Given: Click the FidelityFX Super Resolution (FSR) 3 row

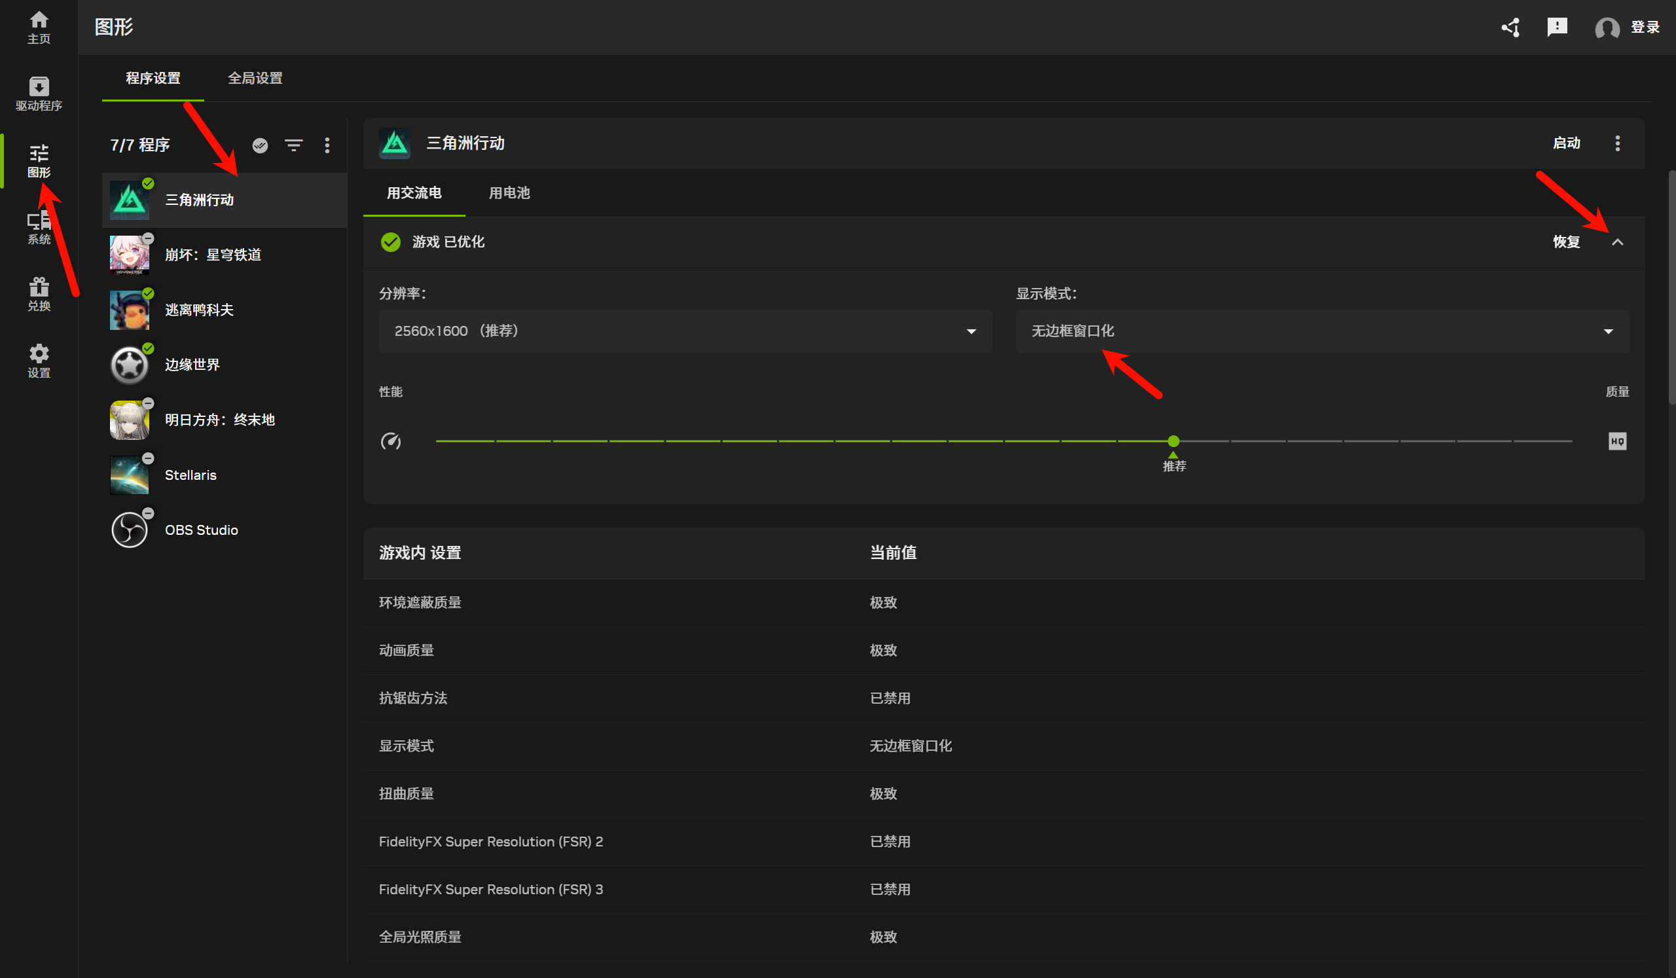Looking at the screenshot, I should 1004,890.
